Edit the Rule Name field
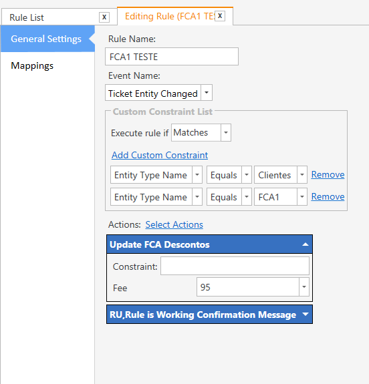Screen dimensions: 369x384 pyautogui.click(x=172, y=57)
